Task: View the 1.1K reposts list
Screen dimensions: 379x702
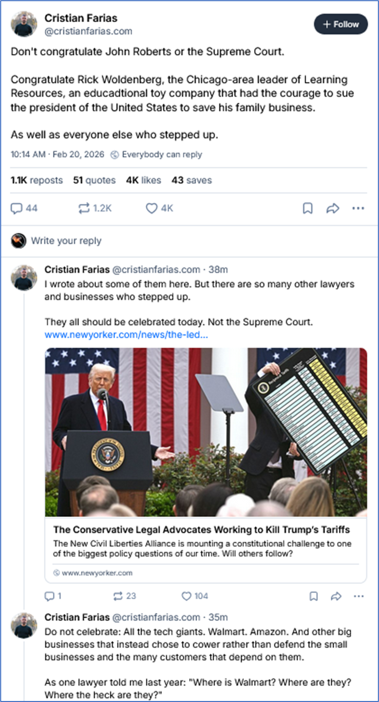Action: pos(36,180)
